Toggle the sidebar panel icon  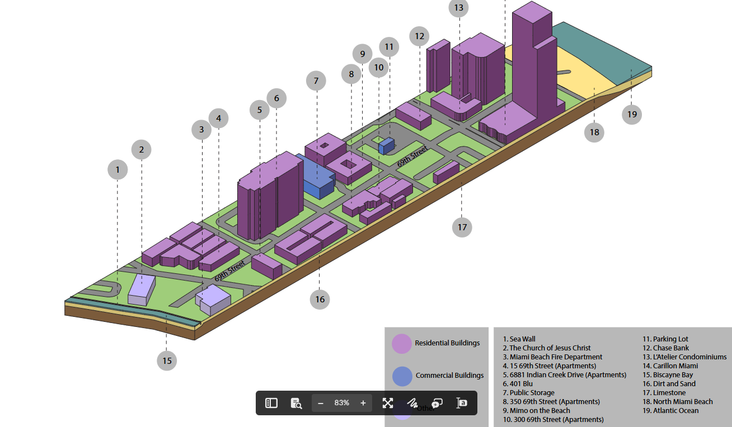coord(271,403)
